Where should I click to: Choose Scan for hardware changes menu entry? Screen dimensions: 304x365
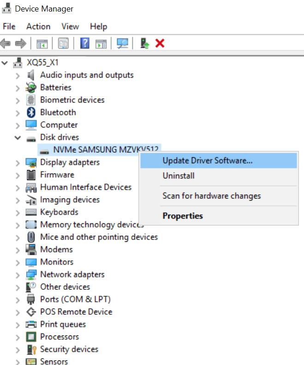(211, 196)
